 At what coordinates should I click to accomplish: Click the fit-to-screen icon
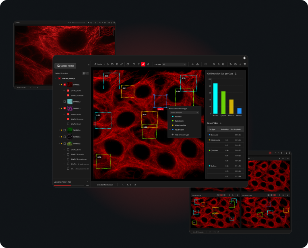(223, 64)
